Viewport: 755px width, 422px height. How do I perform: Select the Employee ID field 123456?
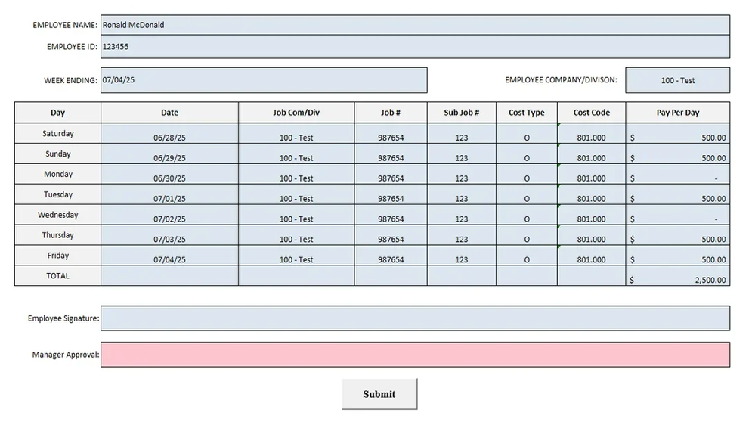point(415,47)
